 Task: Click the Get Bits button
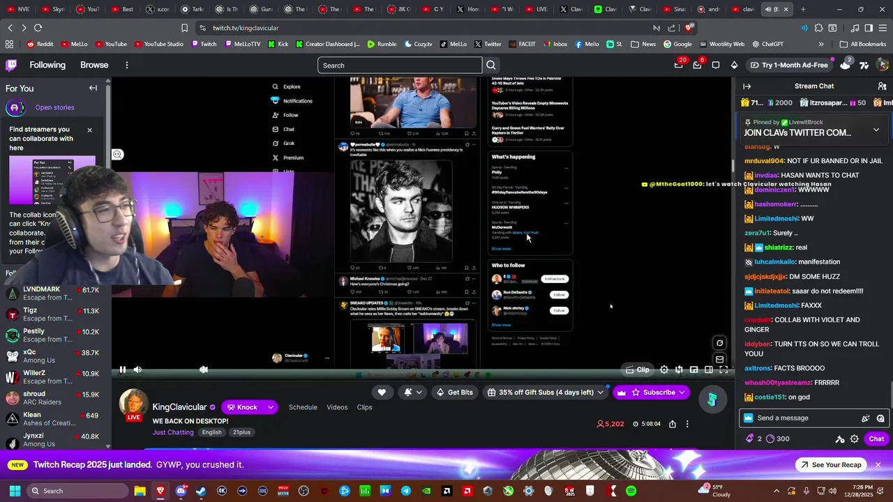[454, 393]
